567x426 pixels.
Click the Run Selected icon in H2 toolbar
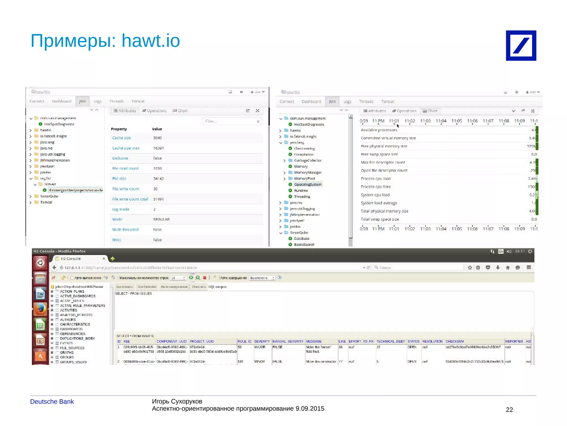coord(198,277)
